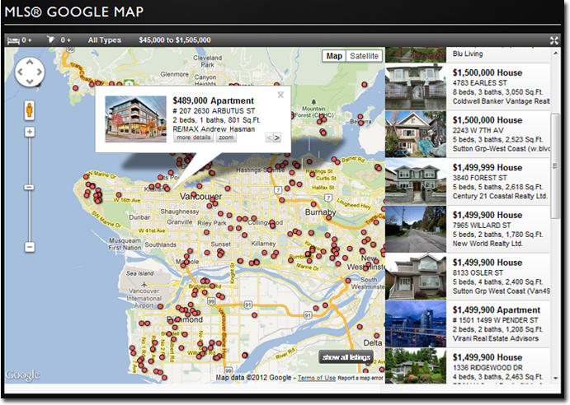Pan the map right with arrow control
Viewport: 570px width, 405px height.
40,72
